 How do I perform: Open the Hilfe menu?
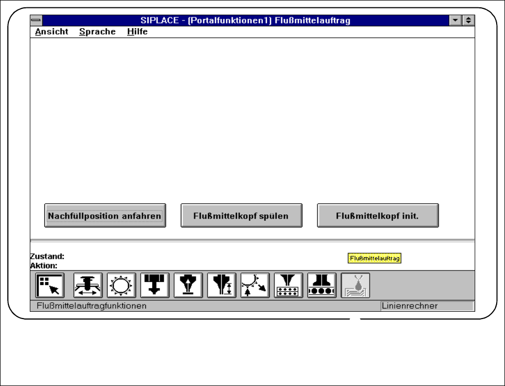coord(137,31)
